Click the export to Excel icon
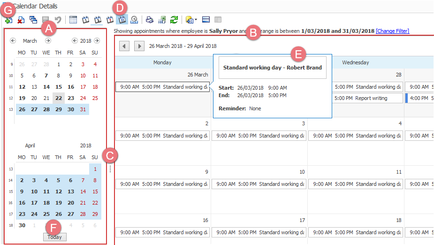 point(162,20)
